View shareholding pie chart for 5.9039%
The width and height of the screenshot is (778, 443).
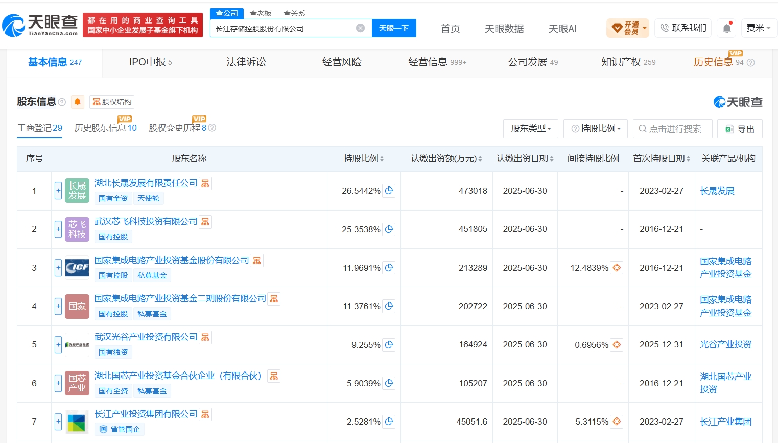point(389,383)
